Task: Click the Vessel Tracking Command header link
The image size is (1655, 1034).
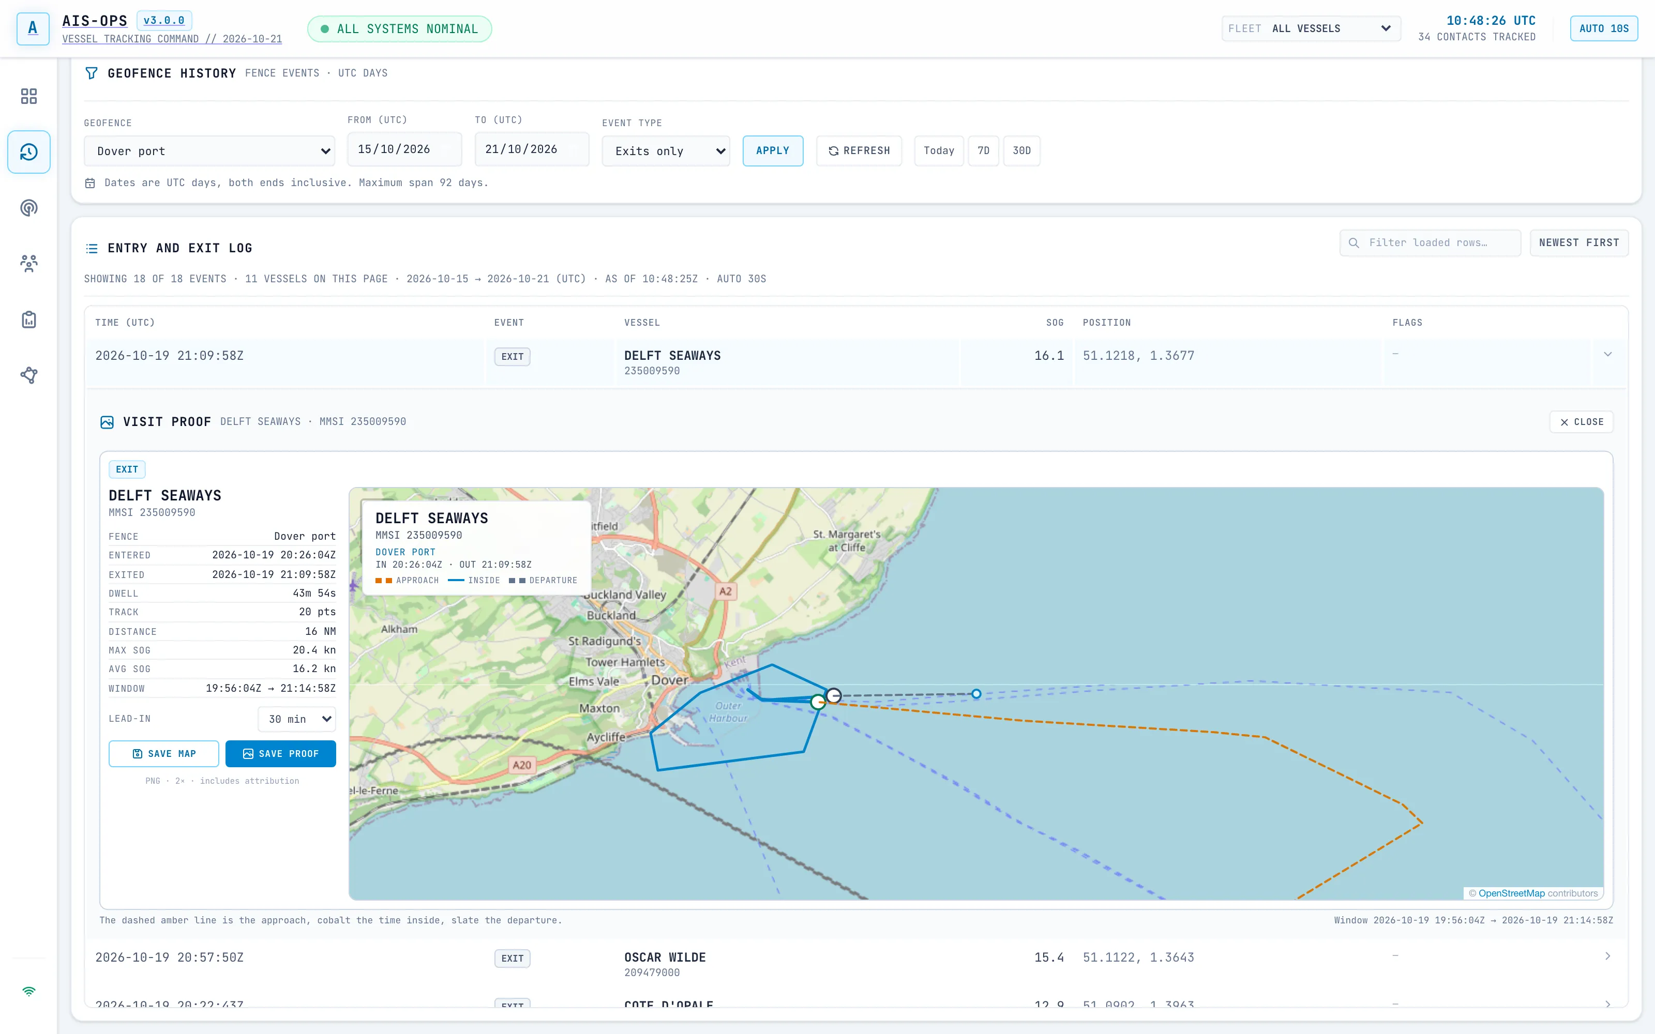Action: coord(172,39)
